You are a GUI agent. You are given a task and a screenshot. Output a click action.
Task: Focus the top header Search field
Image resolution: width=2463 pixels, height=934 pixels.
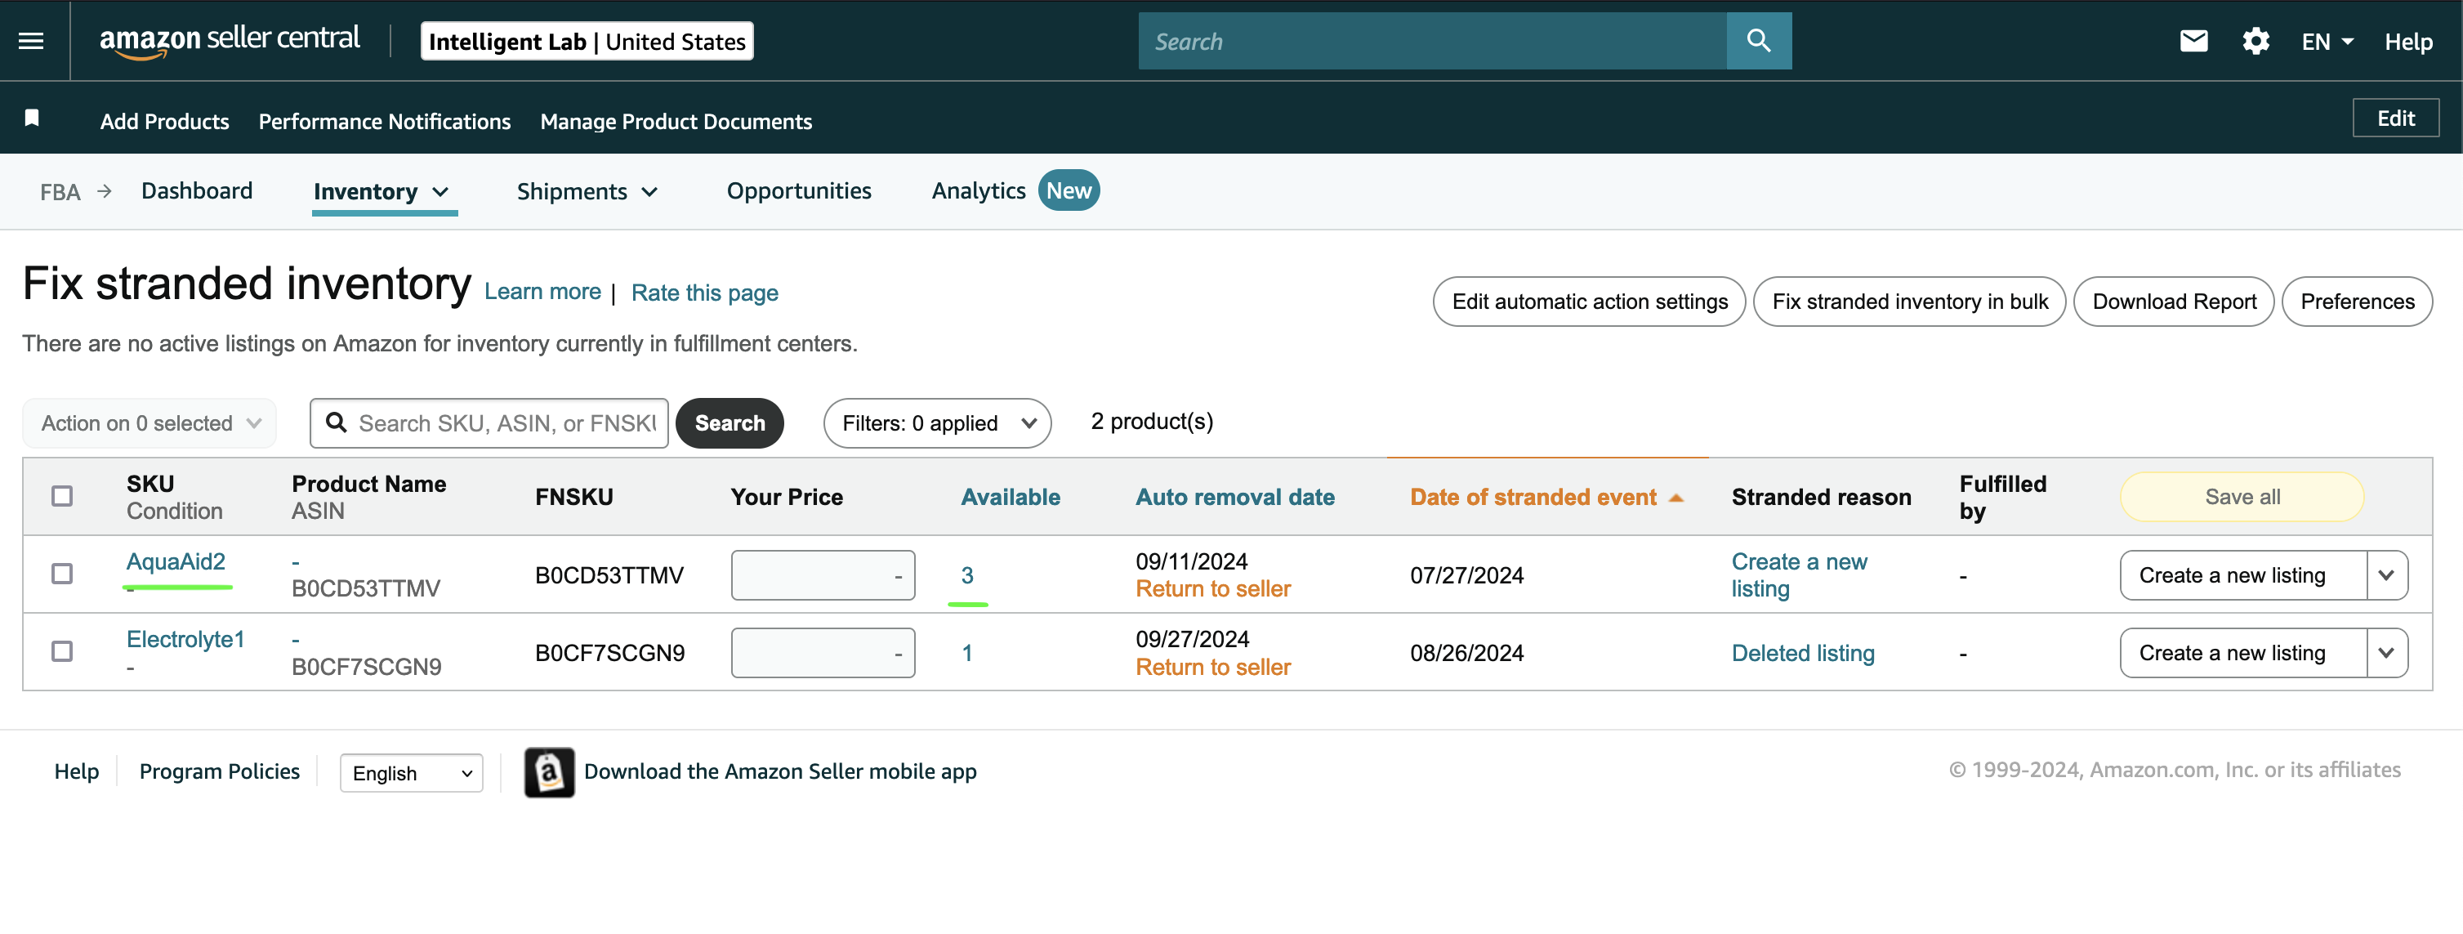(1432, 41)
